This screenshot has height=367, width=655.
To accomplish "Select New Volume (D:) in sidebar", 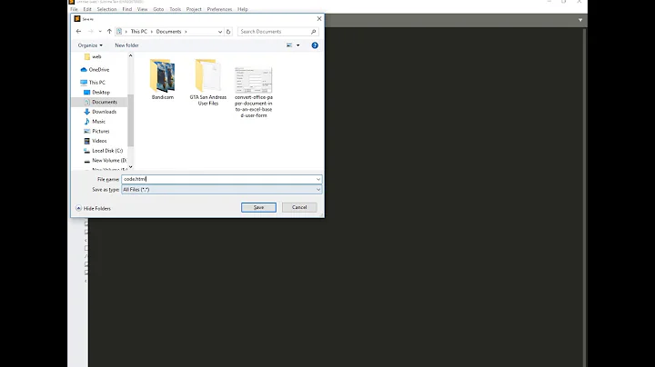I will 109,160.
